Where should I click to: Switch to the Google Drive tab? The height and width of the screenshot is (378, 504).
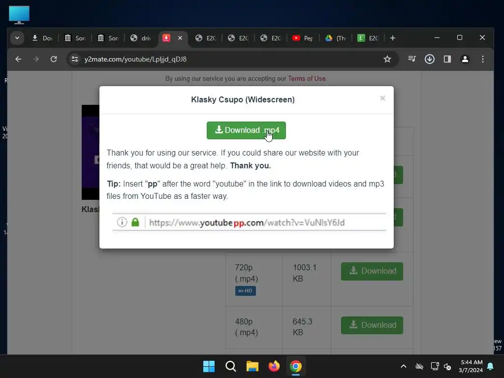[x=336, y=38]
